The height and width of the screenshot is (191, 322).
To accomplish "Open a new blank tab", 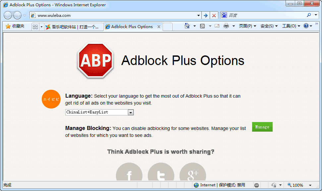I will click(x=168, y=27).
